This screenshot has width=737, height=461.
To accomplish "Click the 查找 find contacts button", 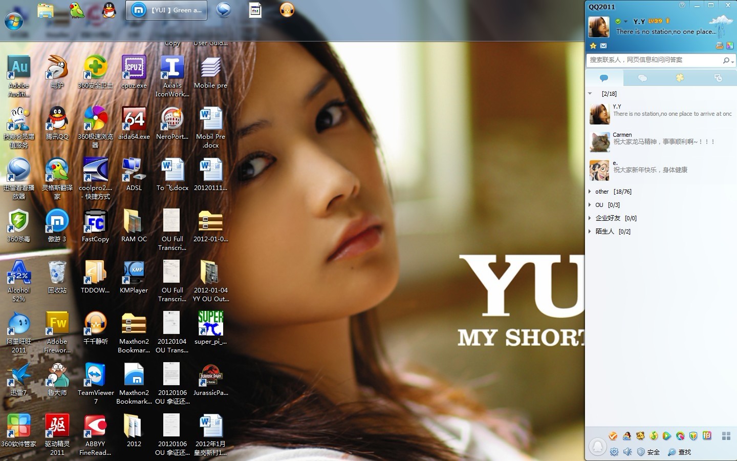I will pyautogui.click(x=679, y=452).
